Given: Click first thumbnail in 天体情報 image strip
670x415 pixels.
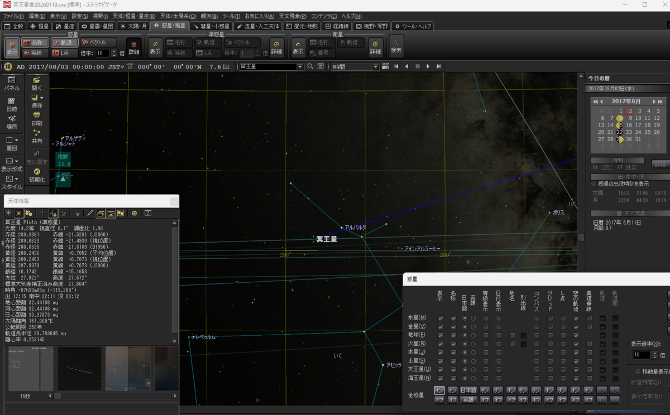Looking at the screenshot, I should pos(31,369).
